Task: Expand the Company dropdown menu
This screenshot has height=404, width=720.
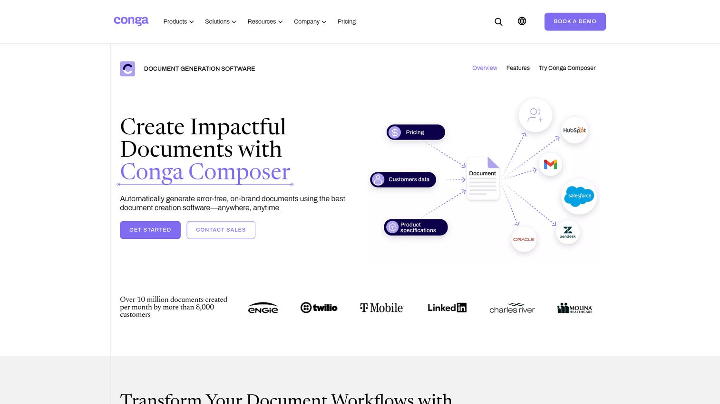Action: [310, 22]
